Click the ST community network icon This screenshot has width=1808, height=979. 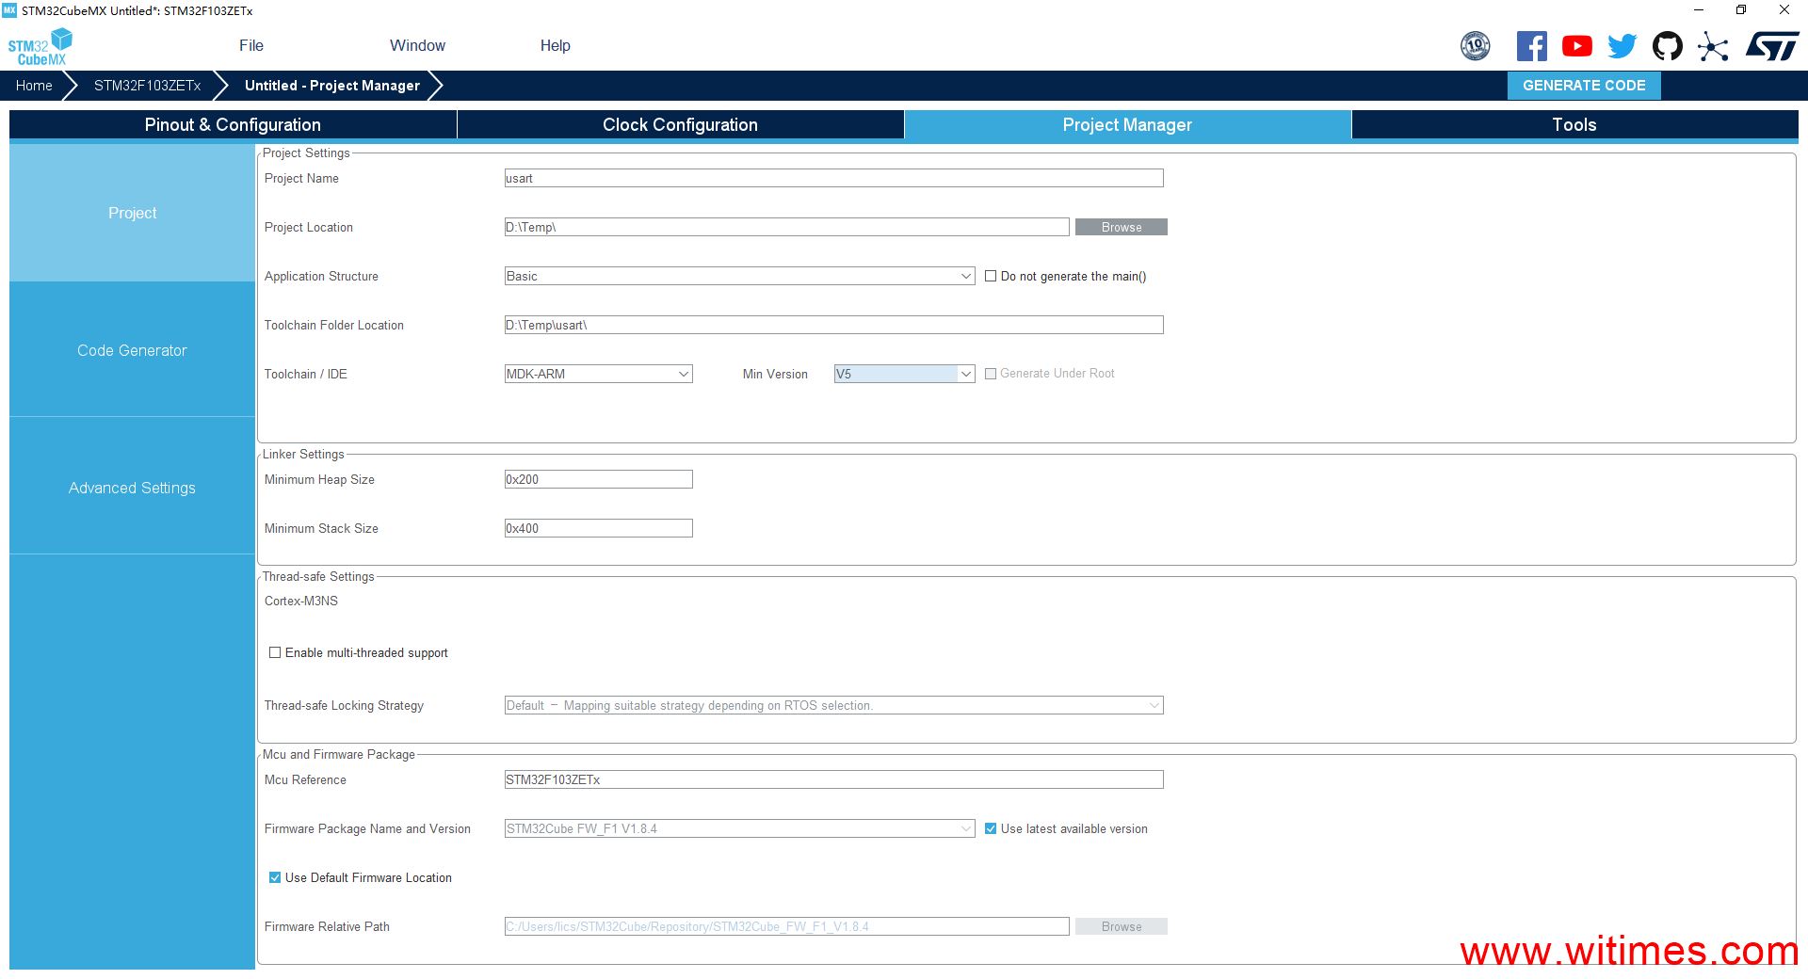(x=1713, y=46)
